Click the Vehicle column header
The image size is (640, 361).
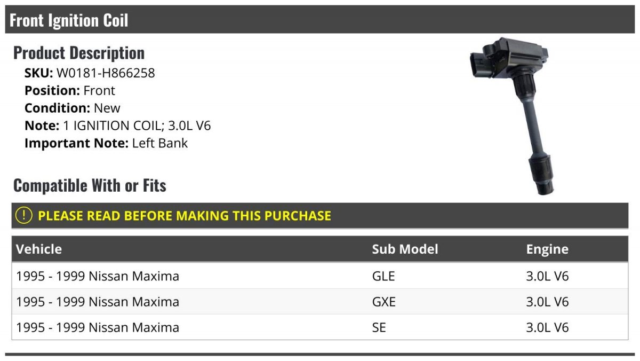[39, 249]
